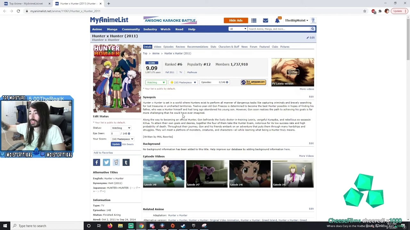Open the Madhouse studio link
This screenshot has width=410, height=230.
pos(192,72)
